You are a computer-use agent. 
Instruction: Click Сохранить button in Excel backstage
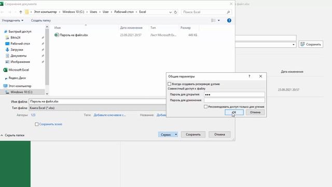311,44
